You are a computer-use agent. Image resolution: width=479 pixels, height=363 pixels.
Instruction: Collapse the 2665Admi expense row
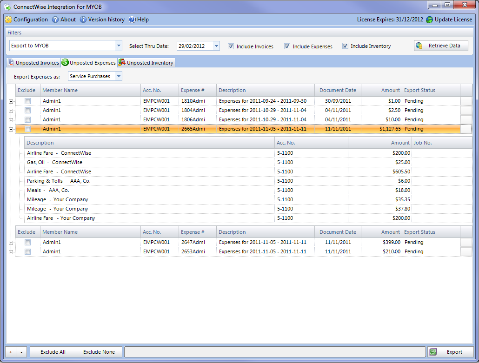point(11,130)
